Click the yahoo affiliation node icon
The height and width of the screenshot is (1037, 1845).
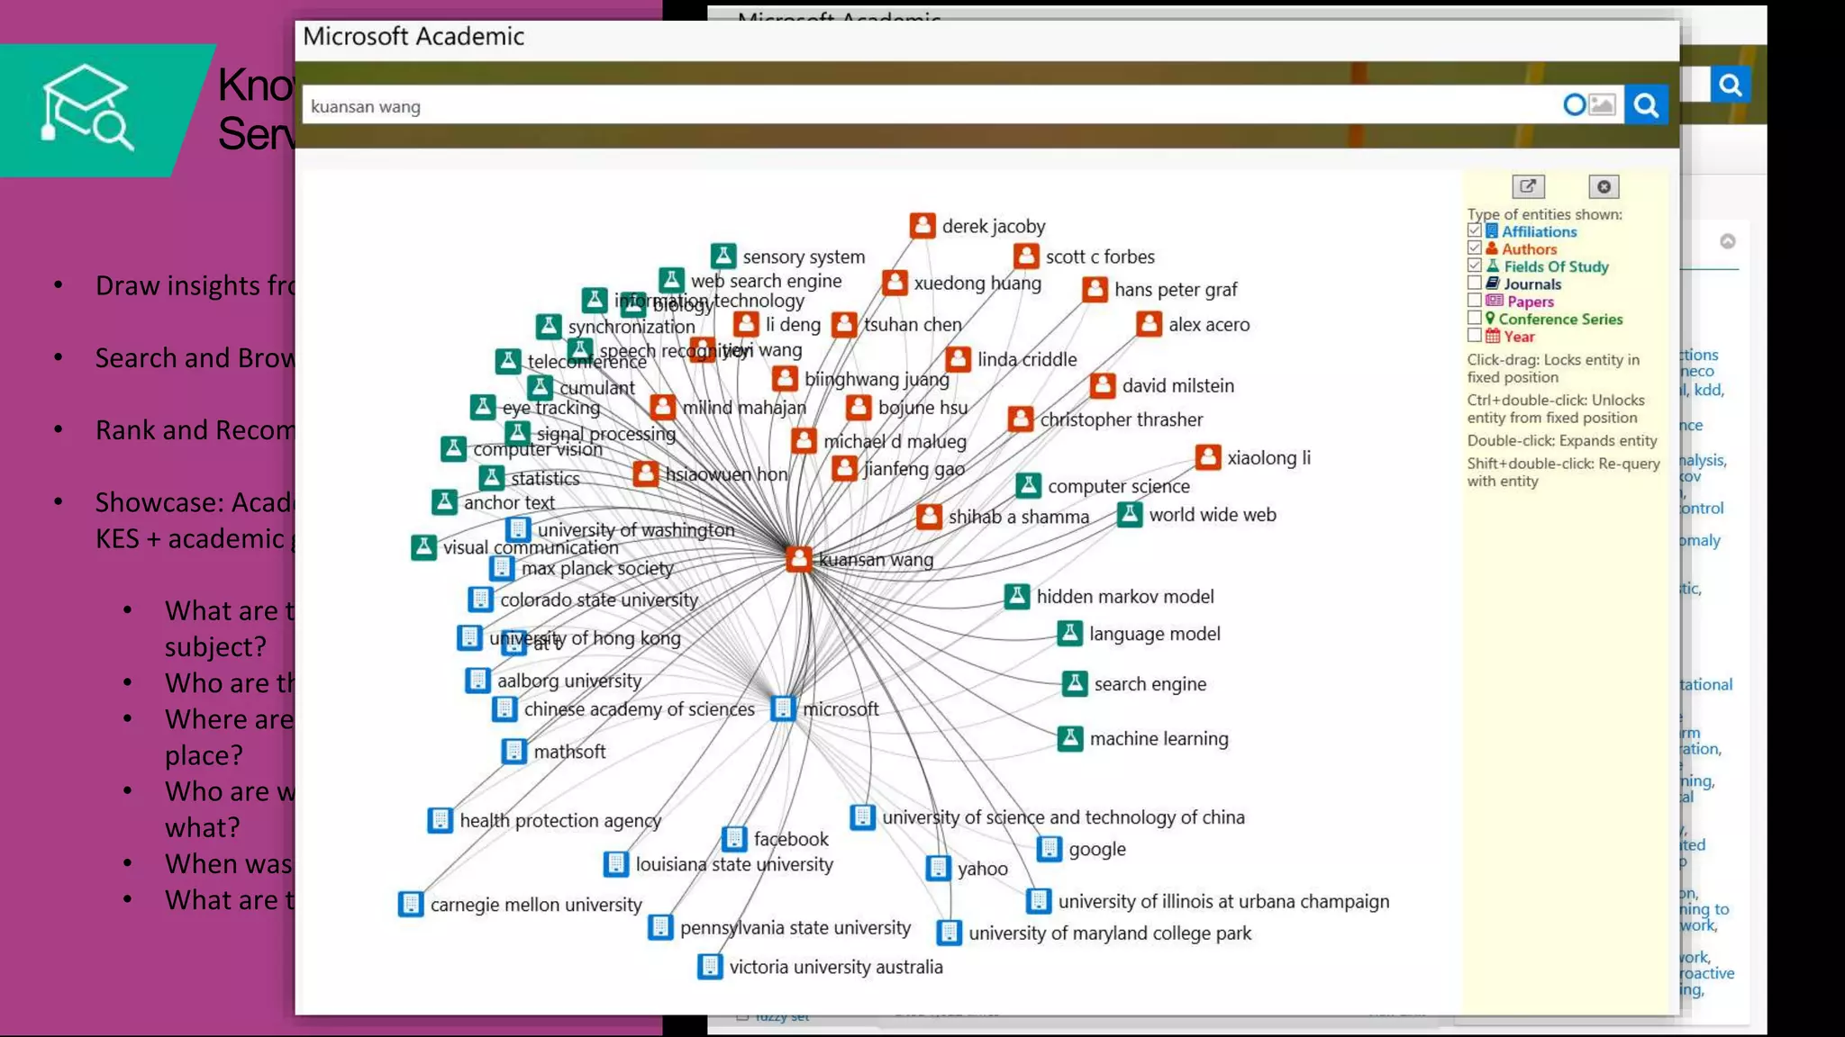[938, 868]
